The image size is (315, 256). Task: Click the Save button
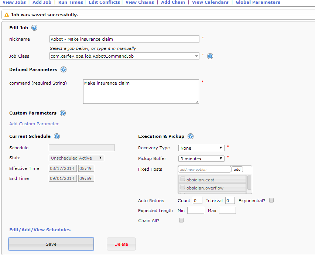[x=51, y=244]
